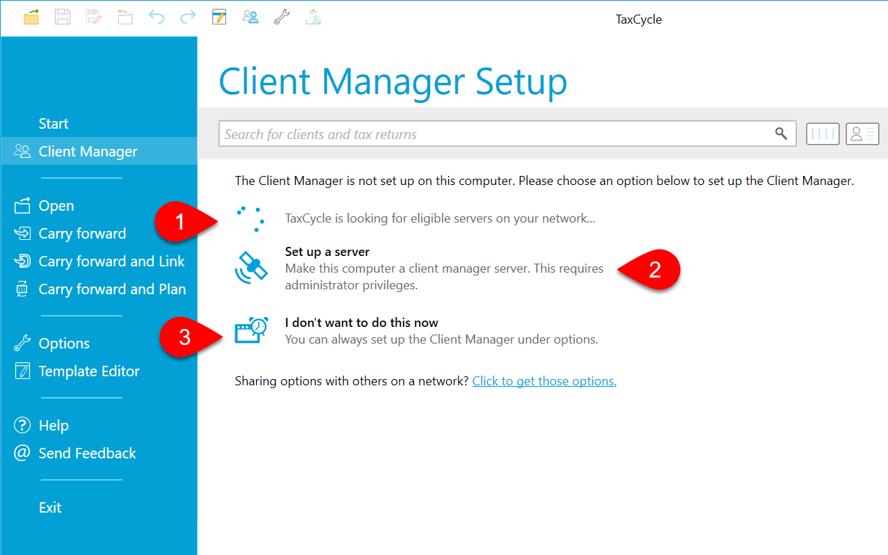Click the magnifying glass search icon

[x=782, y=134]
